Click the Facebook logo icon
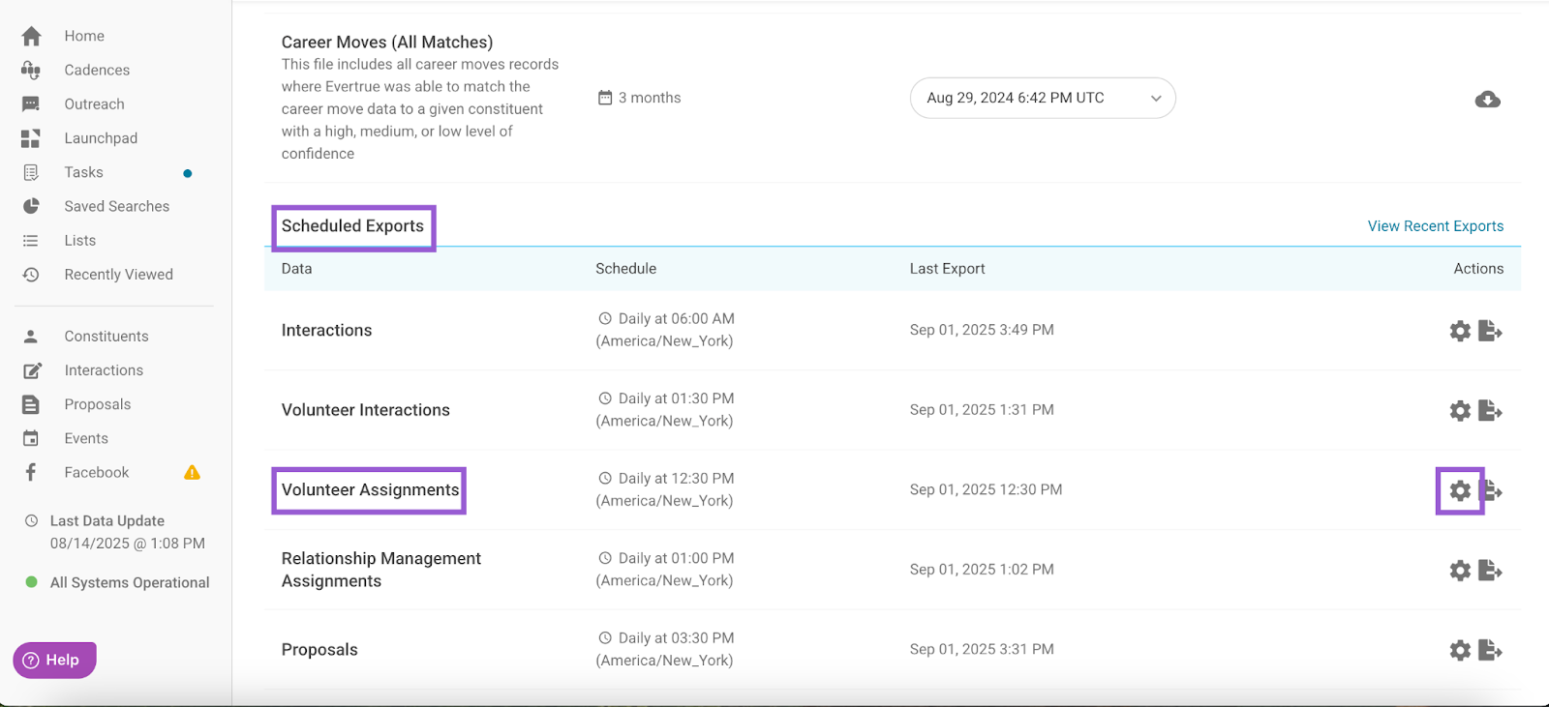Image resolution: width=1549 pixels, height=707 pixels. pyautogui.click(x=31, y=472)
